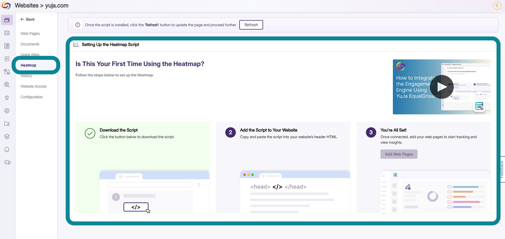
Task: Open Documents in the side menu
Action: click(x=30, y=44)
